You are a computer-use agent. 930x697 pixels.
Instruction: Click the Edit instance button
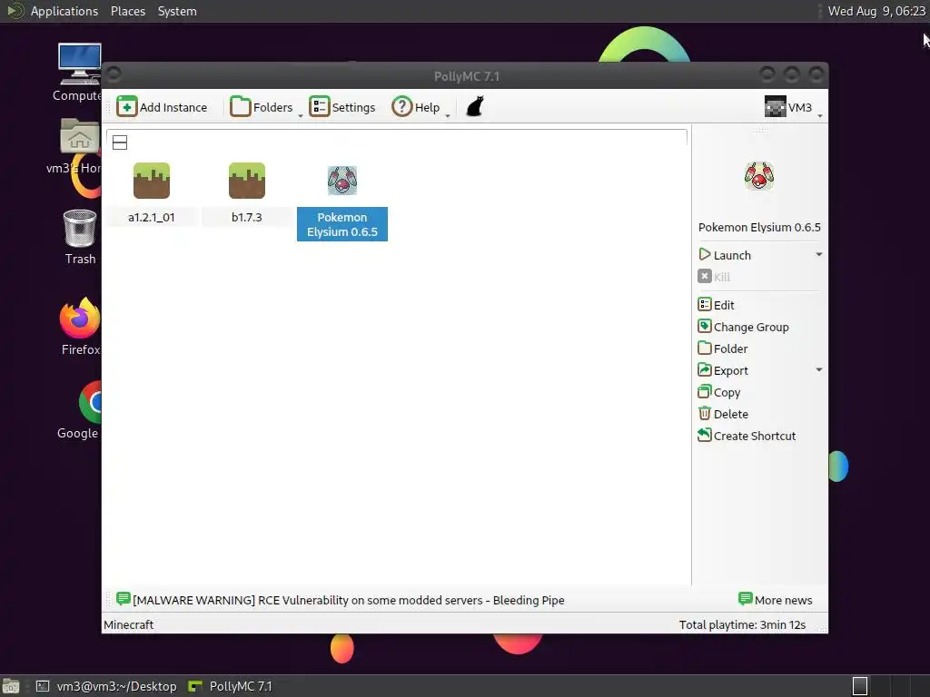[717, 305]
